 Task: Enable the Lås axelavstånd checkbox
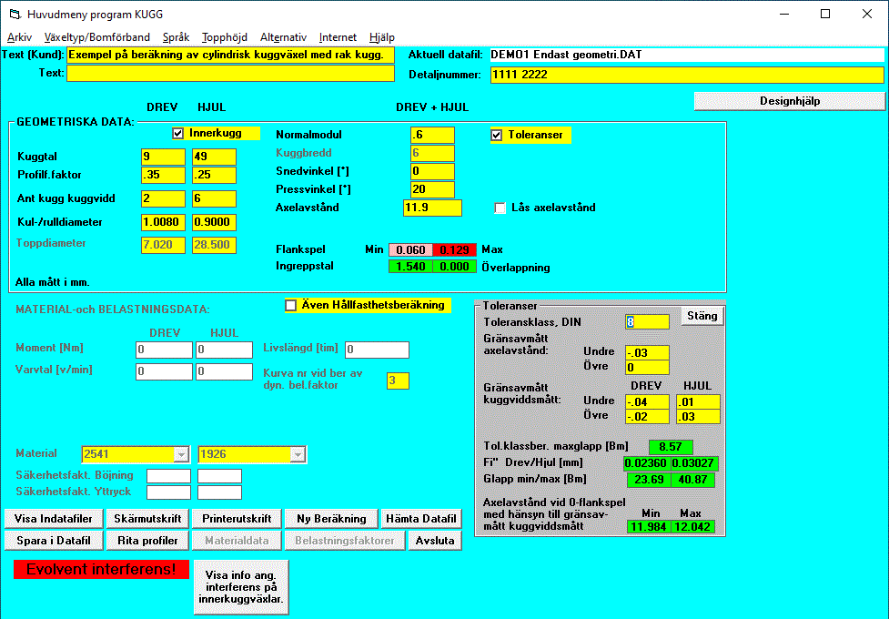(500, 208)
